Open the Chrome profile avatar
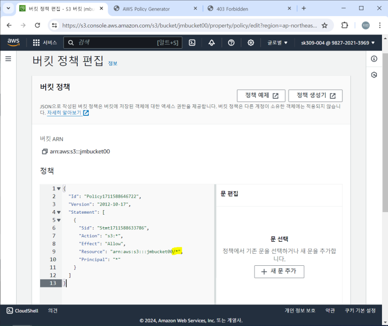Viewport: 388px width, 326px height. (366, 25)
